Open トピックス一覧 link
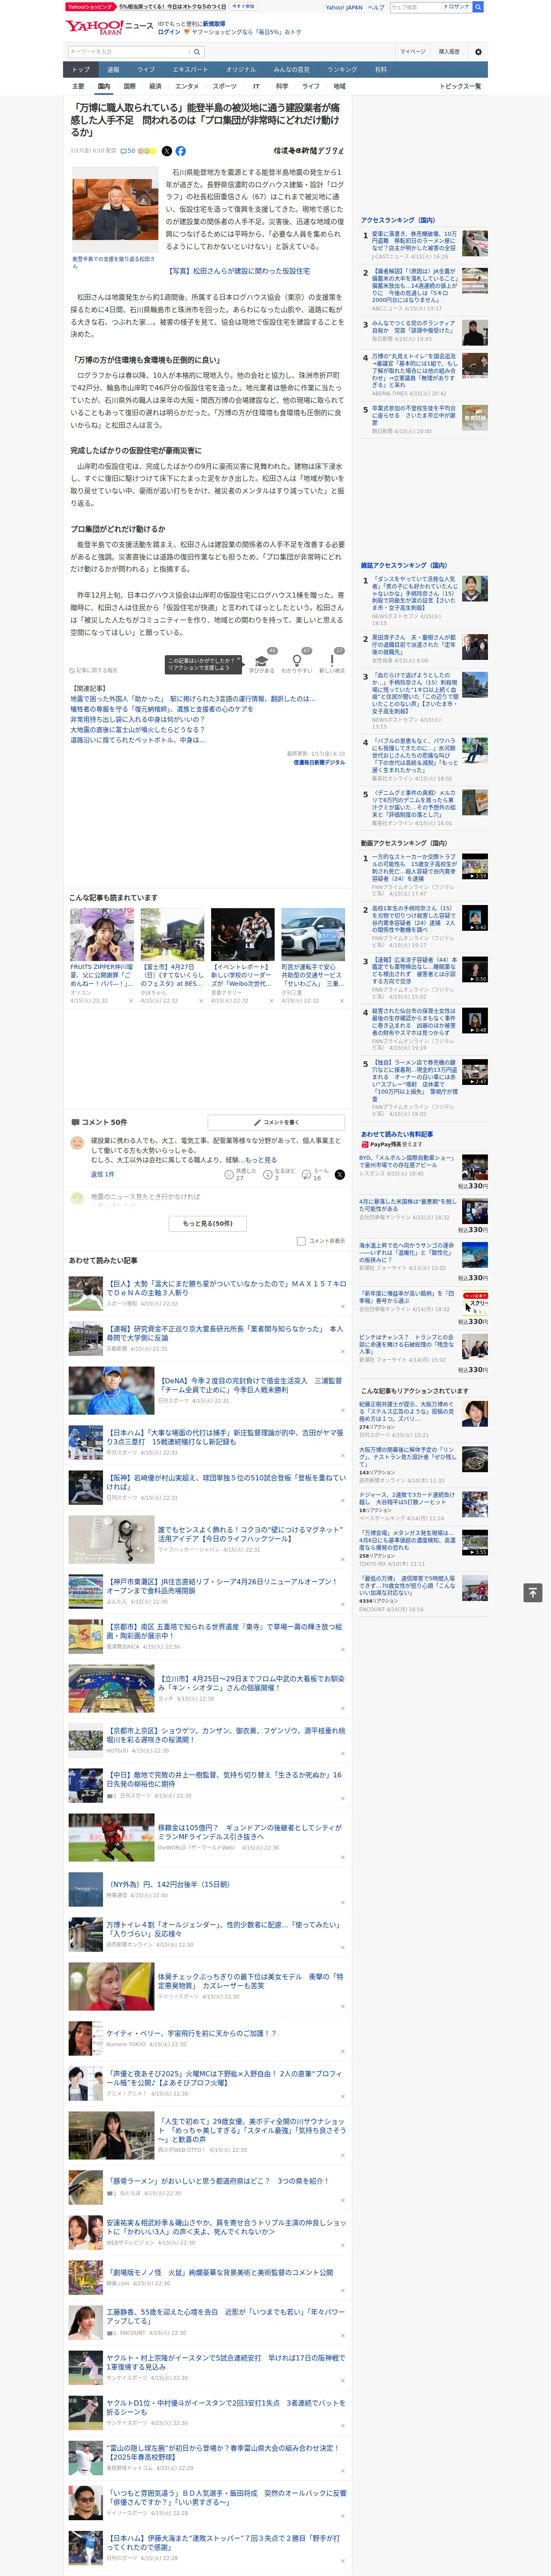551x2576 pixels. pyautogui.click(x=460, y=86)
